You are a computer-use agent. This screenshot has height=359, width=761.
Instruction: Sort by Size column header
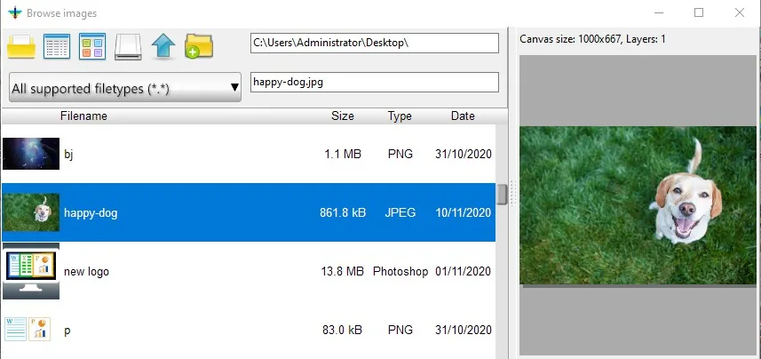tap(343, 116)
